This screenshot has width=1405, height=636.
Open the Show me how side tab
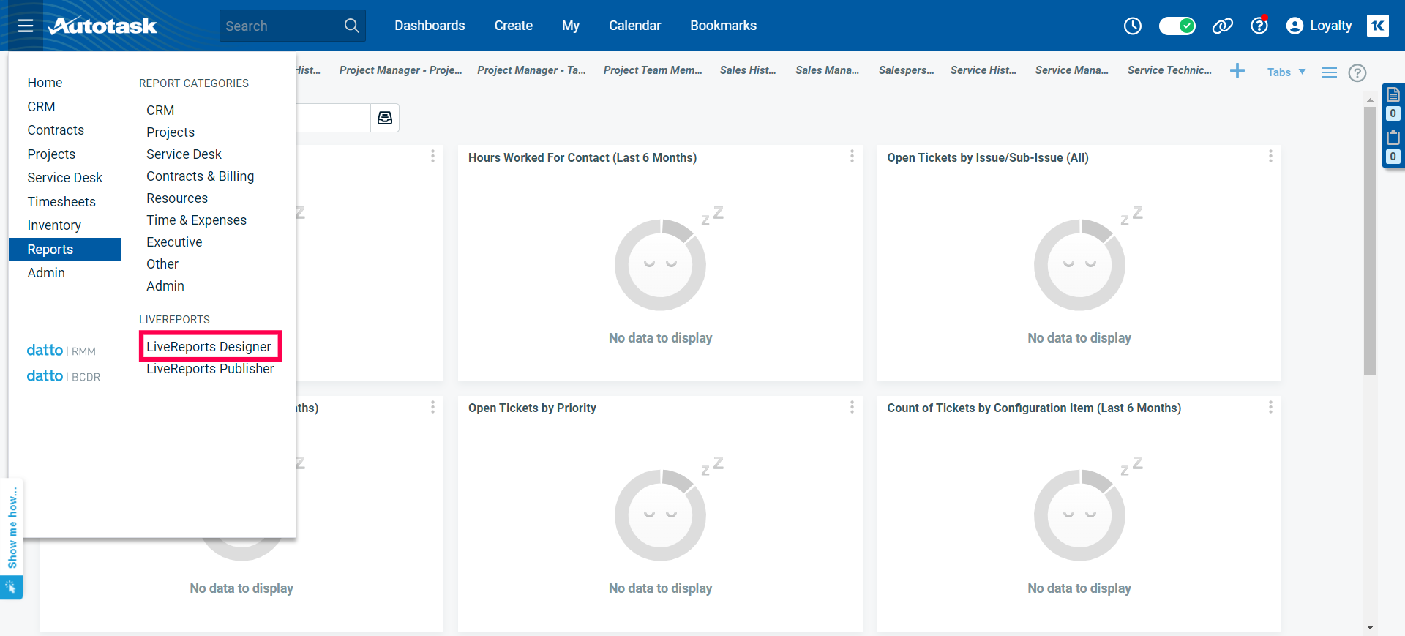12,527
